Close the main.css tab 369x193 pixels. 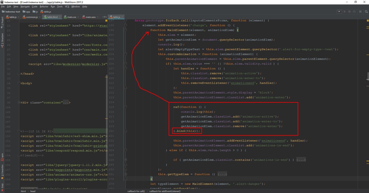(78, 17)
